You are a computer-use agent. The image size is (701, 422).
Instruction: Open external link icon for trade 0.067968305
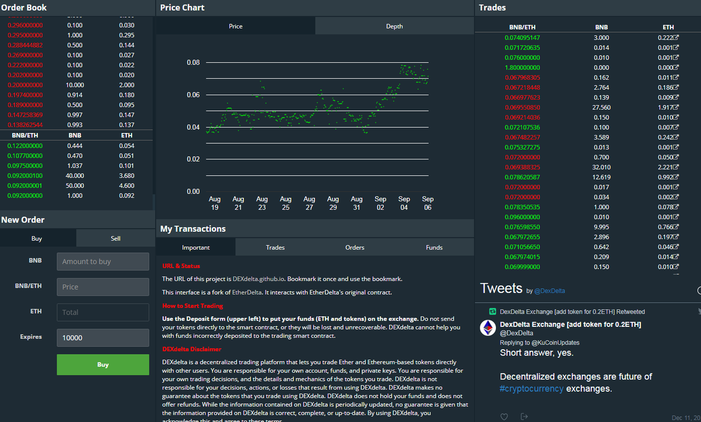tap(676, 78)
